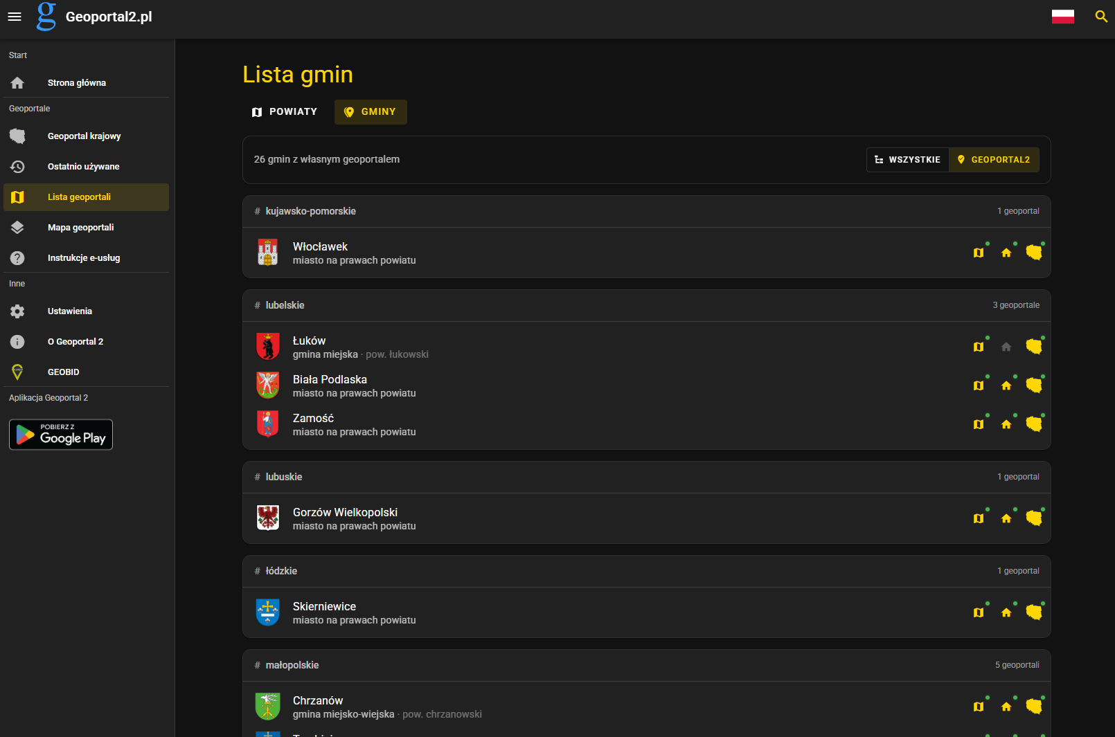The width and height of the screenshot is (1115, 737).
Task: Switch to the Powiaty tab
Action: point(285,112)
